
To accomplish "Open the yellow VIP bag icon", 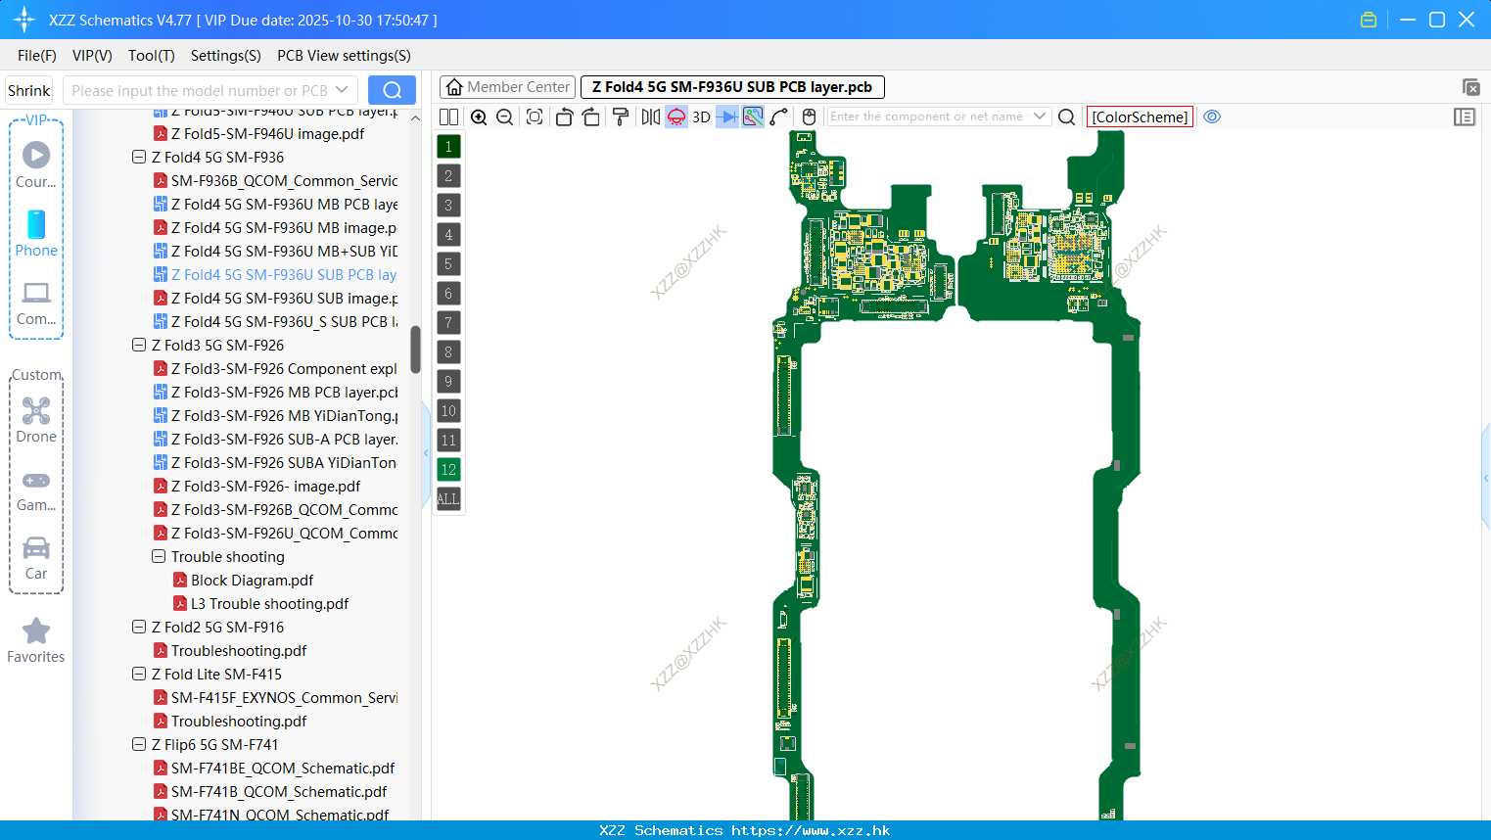I will click(x=1369, y=20).
